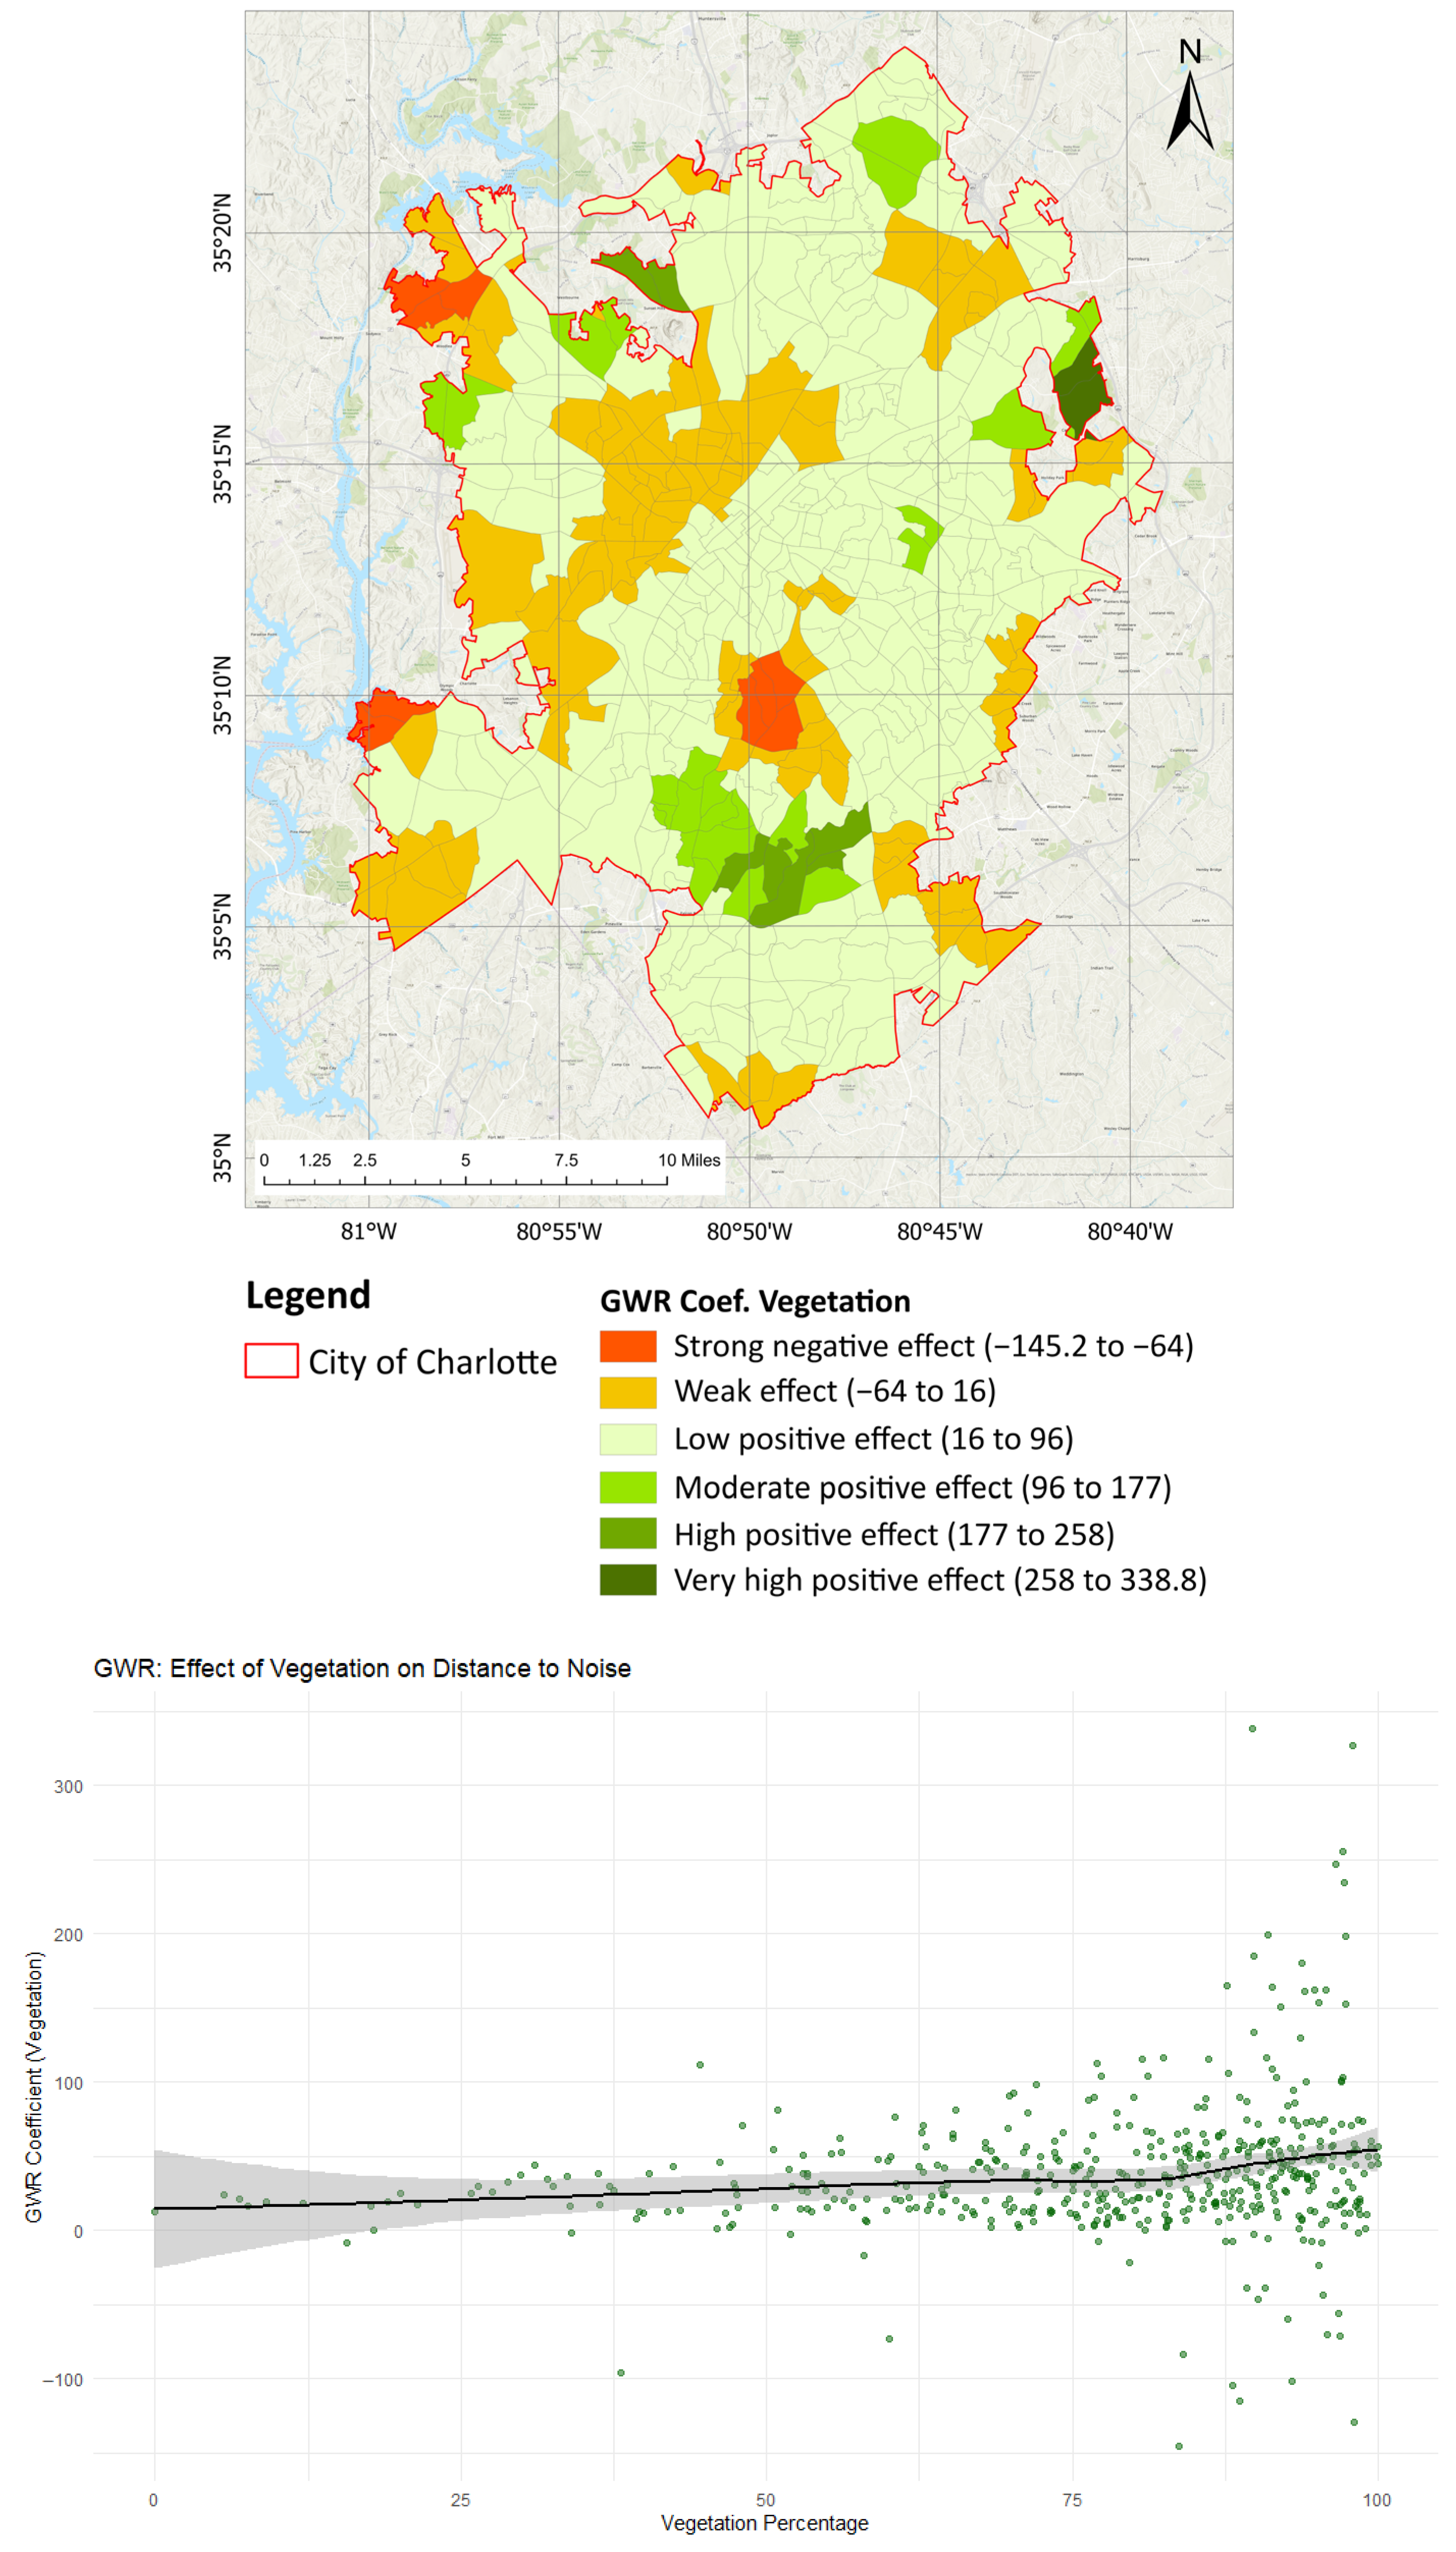
Task: Click the GWR Coef. Vegetation legend heading
Action: 755,1301
